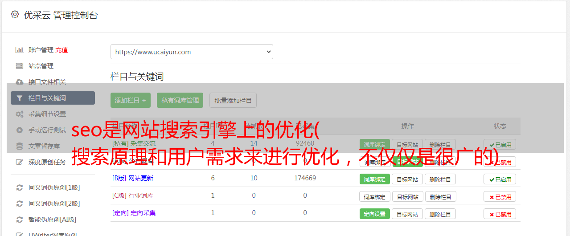This screenshot has height=236, width=570.
Task: Click the refresh icon for 同义词伪原创[1版]
Action: point(19,187)
